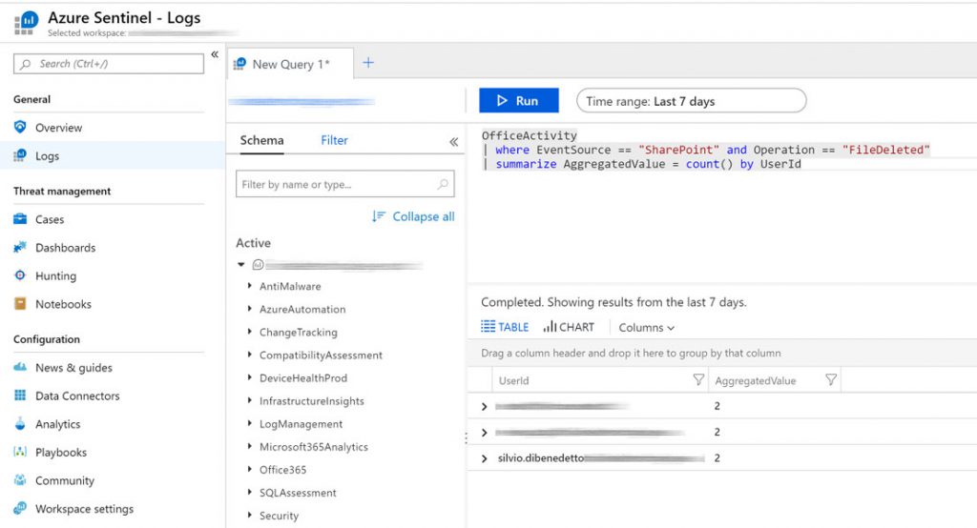Switch to the Schema tab
The width and height of the screenshot is (977, 528).
tap(261, 140)
